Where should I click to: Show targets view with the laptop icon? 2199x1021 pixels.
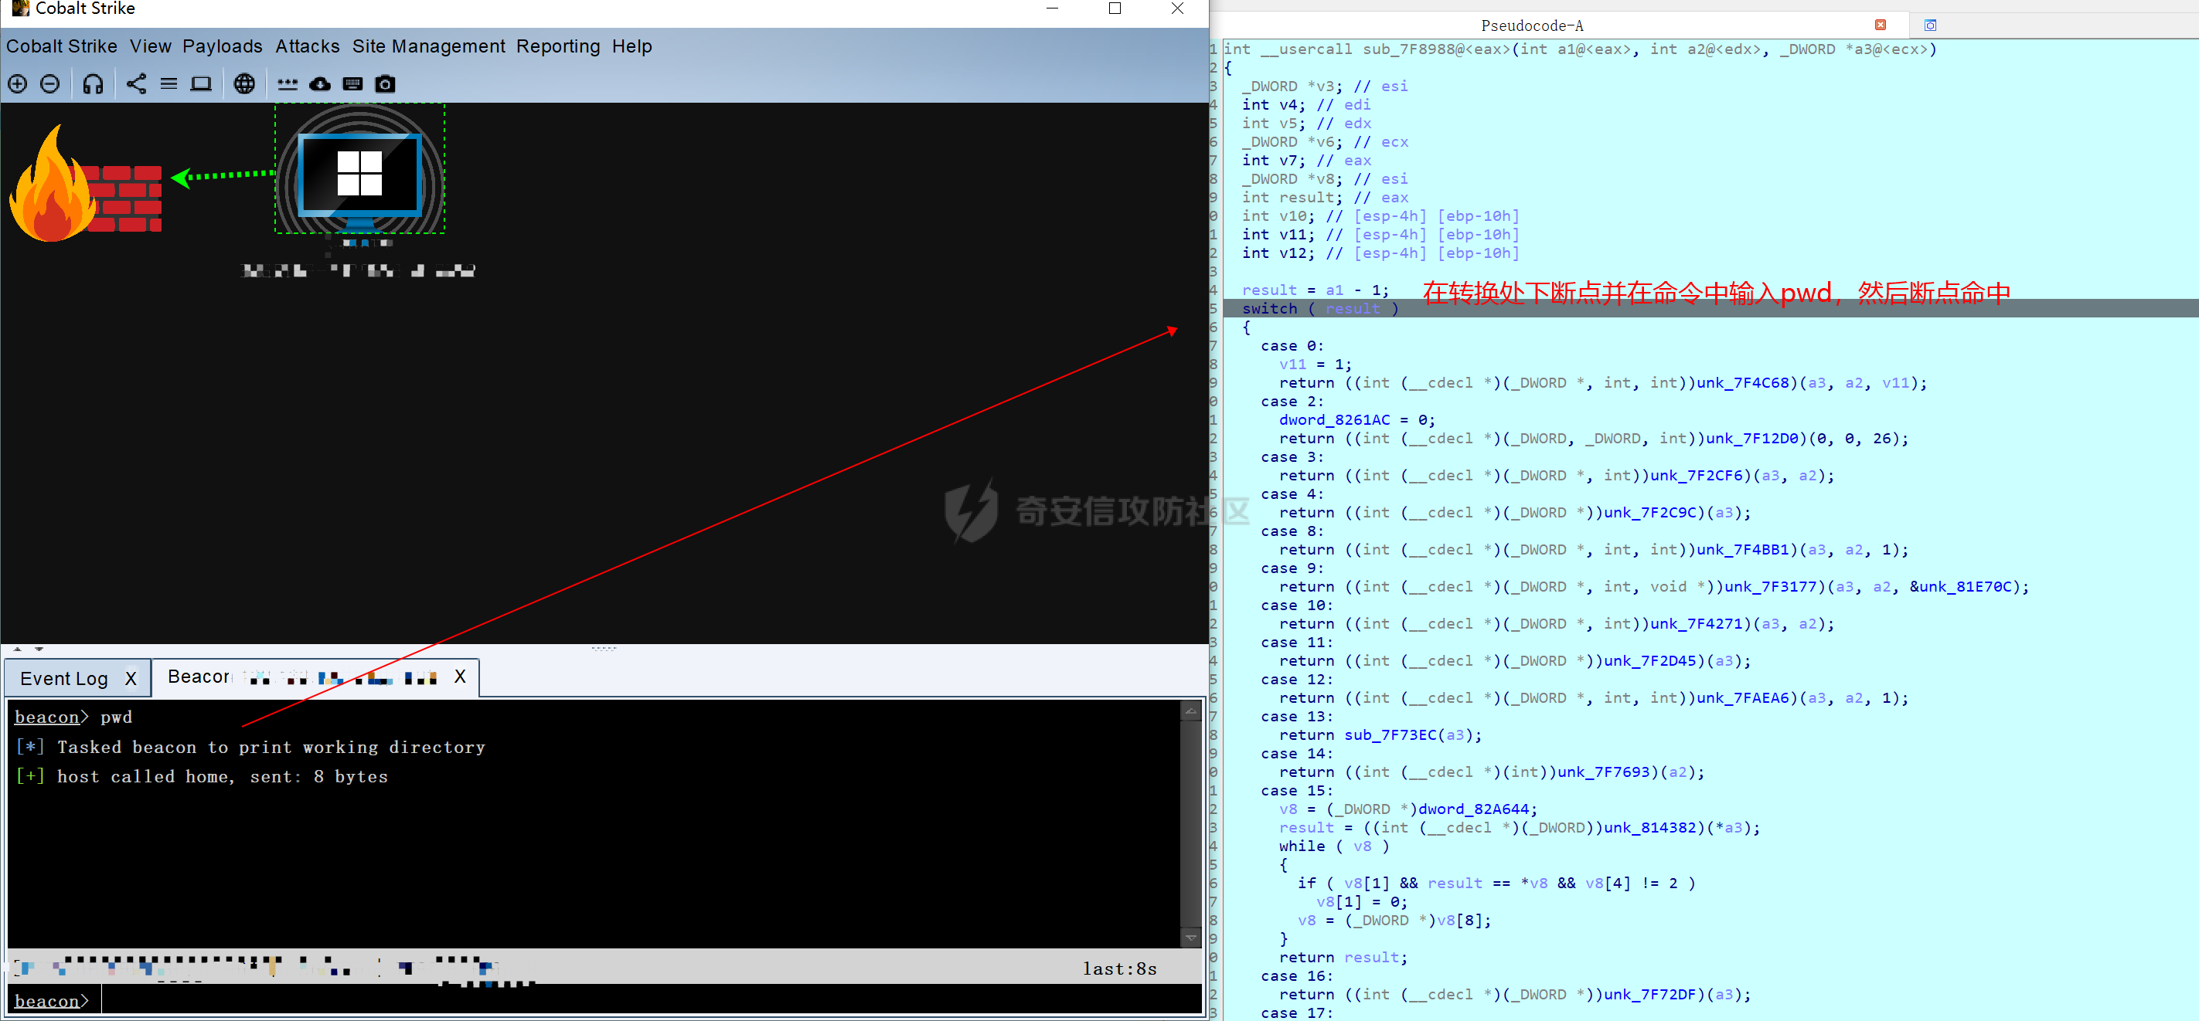tap(202, 83)
